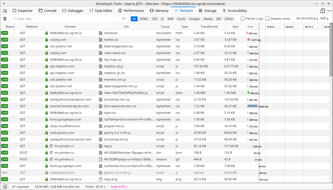This screenshot has height=190, width=333.
Task: Open the toolbox options menu
Action: [x=329, y=11]
